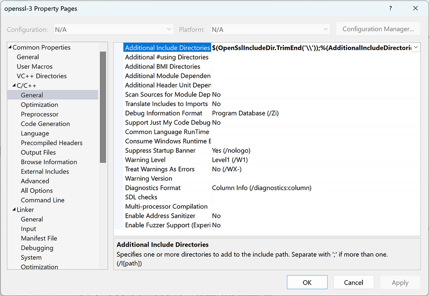Click the Cancel button

click(x=354, y=282)
